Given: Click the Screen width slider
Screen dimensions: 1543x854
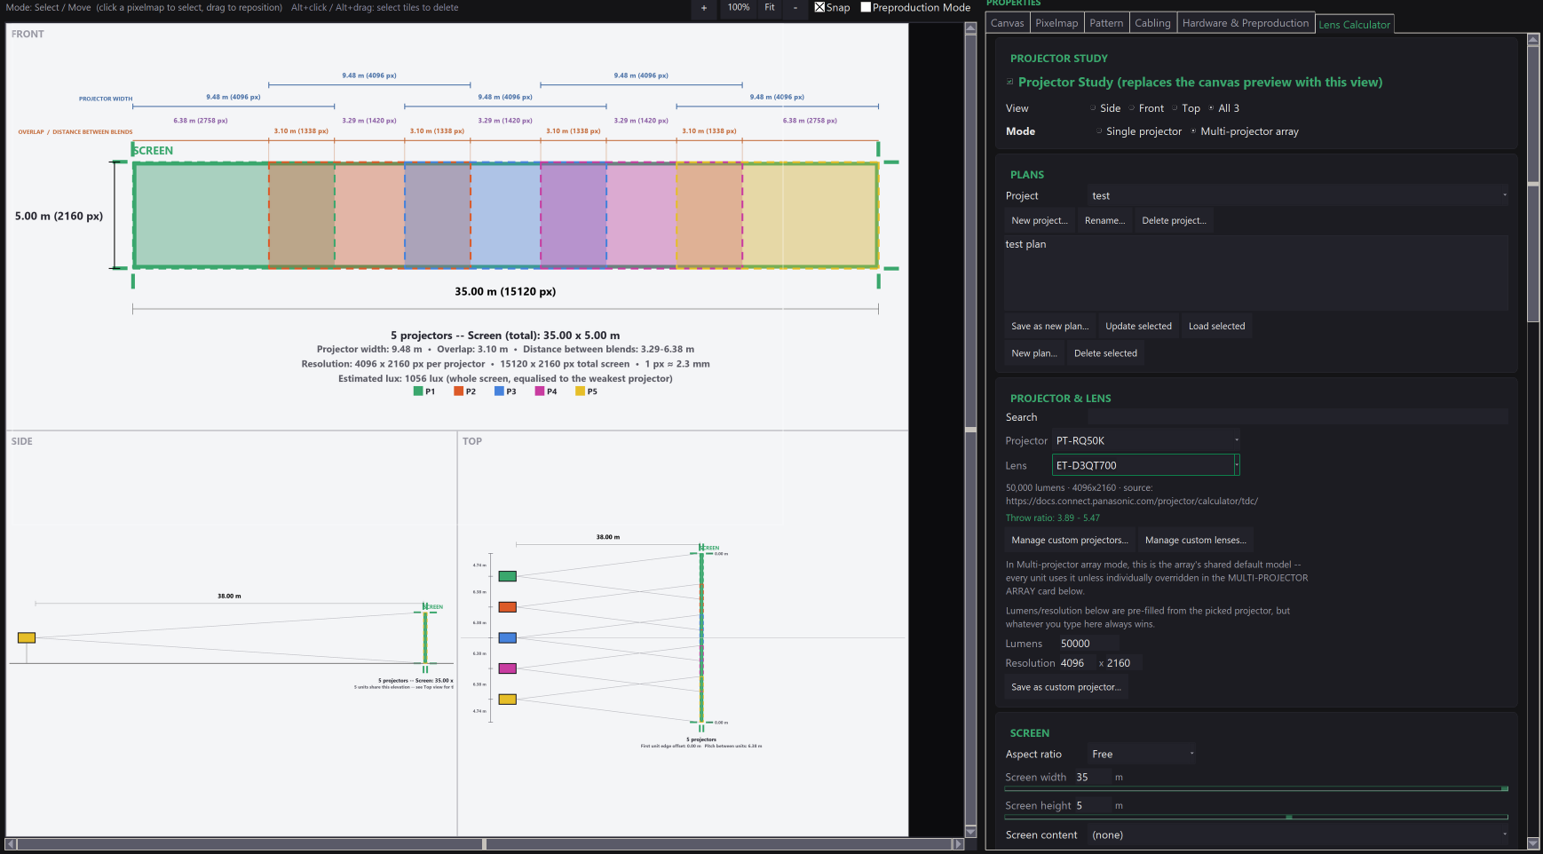Looking at the screenshot, I should (1256, 788).
